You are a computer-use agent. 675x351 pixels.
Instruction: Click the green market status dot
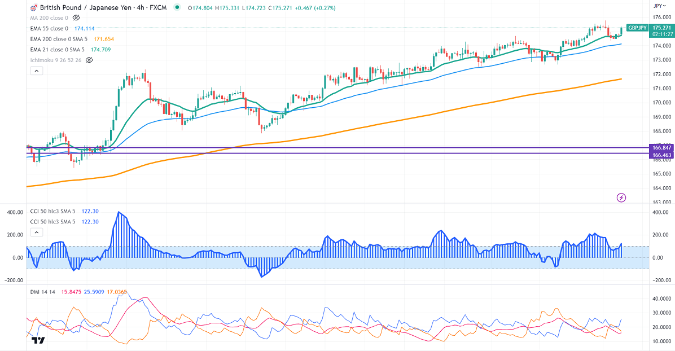pos(177,7)
